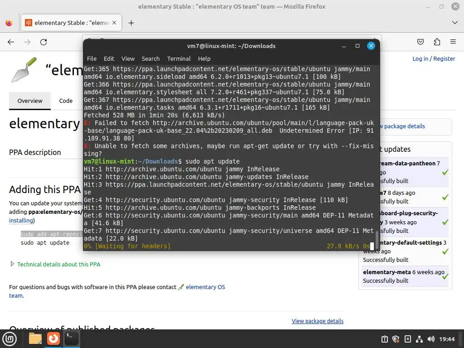Open the terminal View menu

tap(128, 58)
